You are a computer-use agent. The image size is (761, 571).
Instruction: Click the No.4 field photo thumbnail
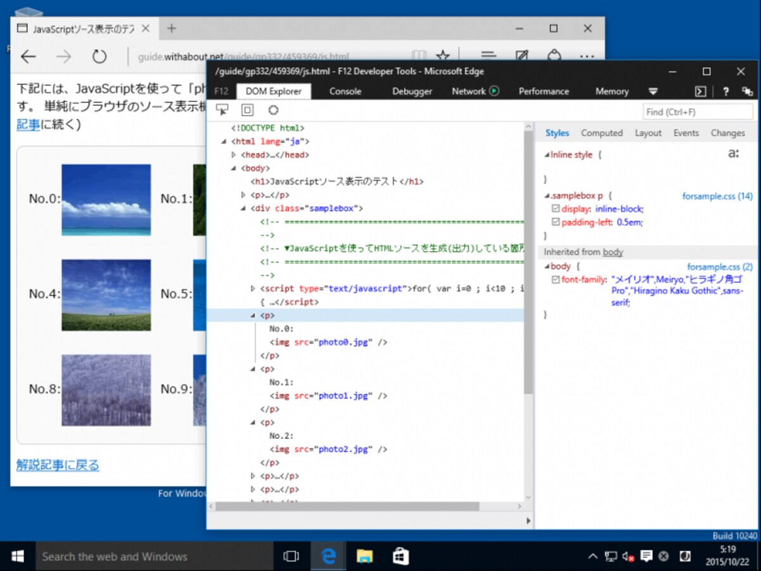tap(106, 295)
